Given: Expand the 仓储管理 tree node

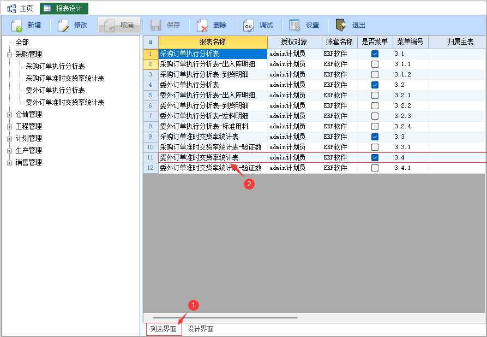Looking at the screenshot, I should coord(9,115).
